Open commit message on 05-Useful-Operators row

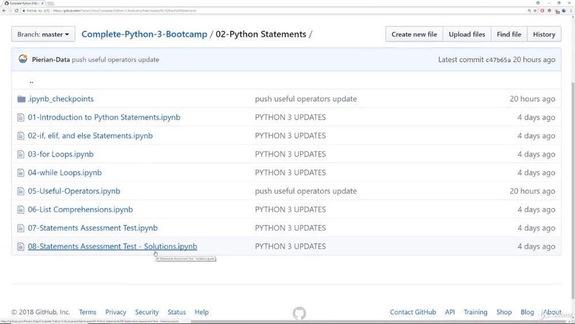[x=306, y=191]
